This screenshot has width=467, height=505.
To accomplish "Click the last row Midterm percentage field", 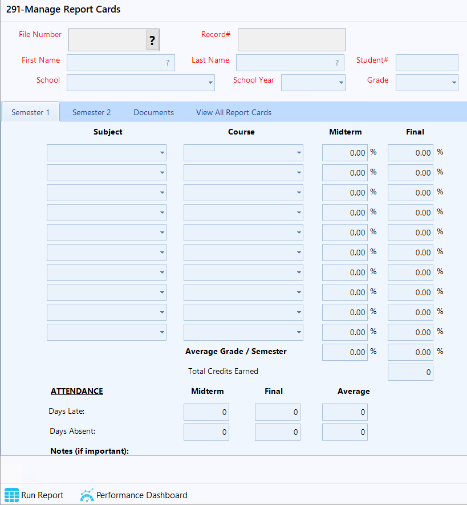I will tap(345, 332).
